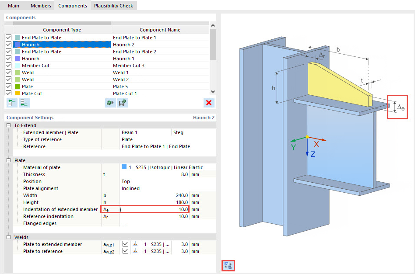
Task: Click the Haunch 1 purple color swatch
Action: [17, 59]
